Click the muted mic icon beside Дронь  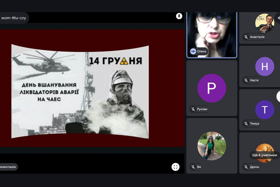[x=246, y=167]
